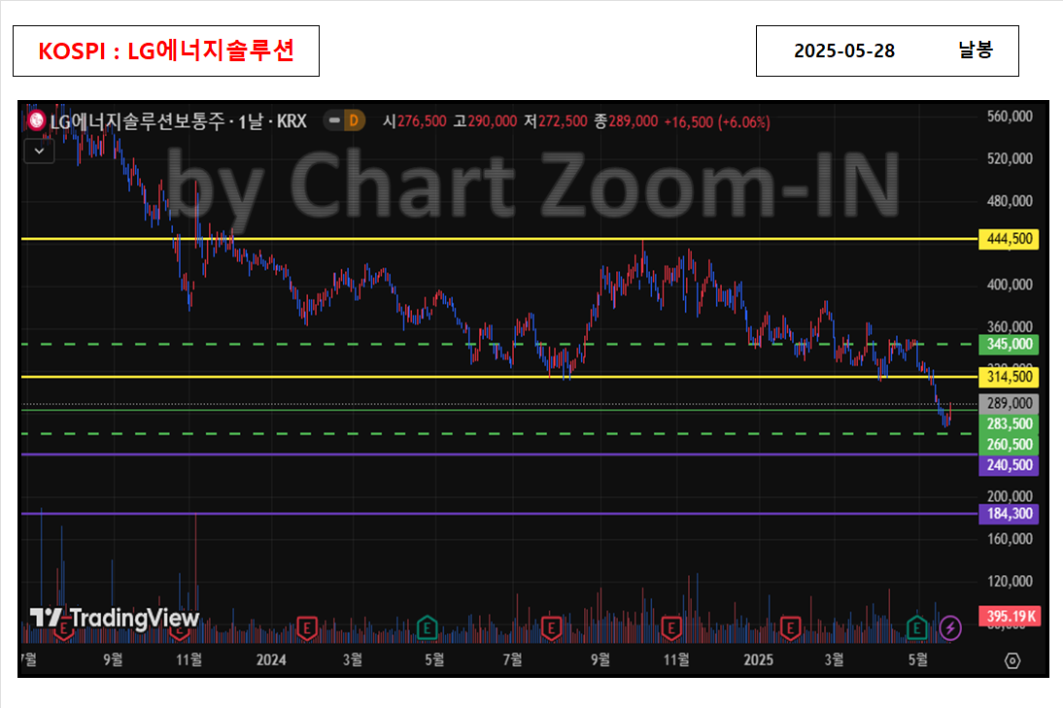Select the yellow 444,500 price label

click(x=1009, y=239)
